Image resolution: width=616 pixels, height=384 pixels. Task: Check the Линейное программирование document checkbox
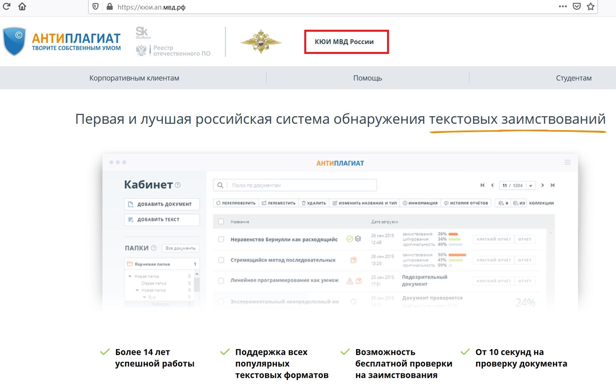pos(221,280)
